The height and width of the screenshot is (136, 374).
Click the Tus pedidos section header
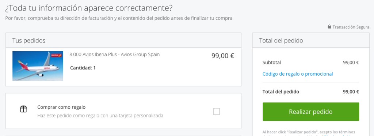coord(28,41)
